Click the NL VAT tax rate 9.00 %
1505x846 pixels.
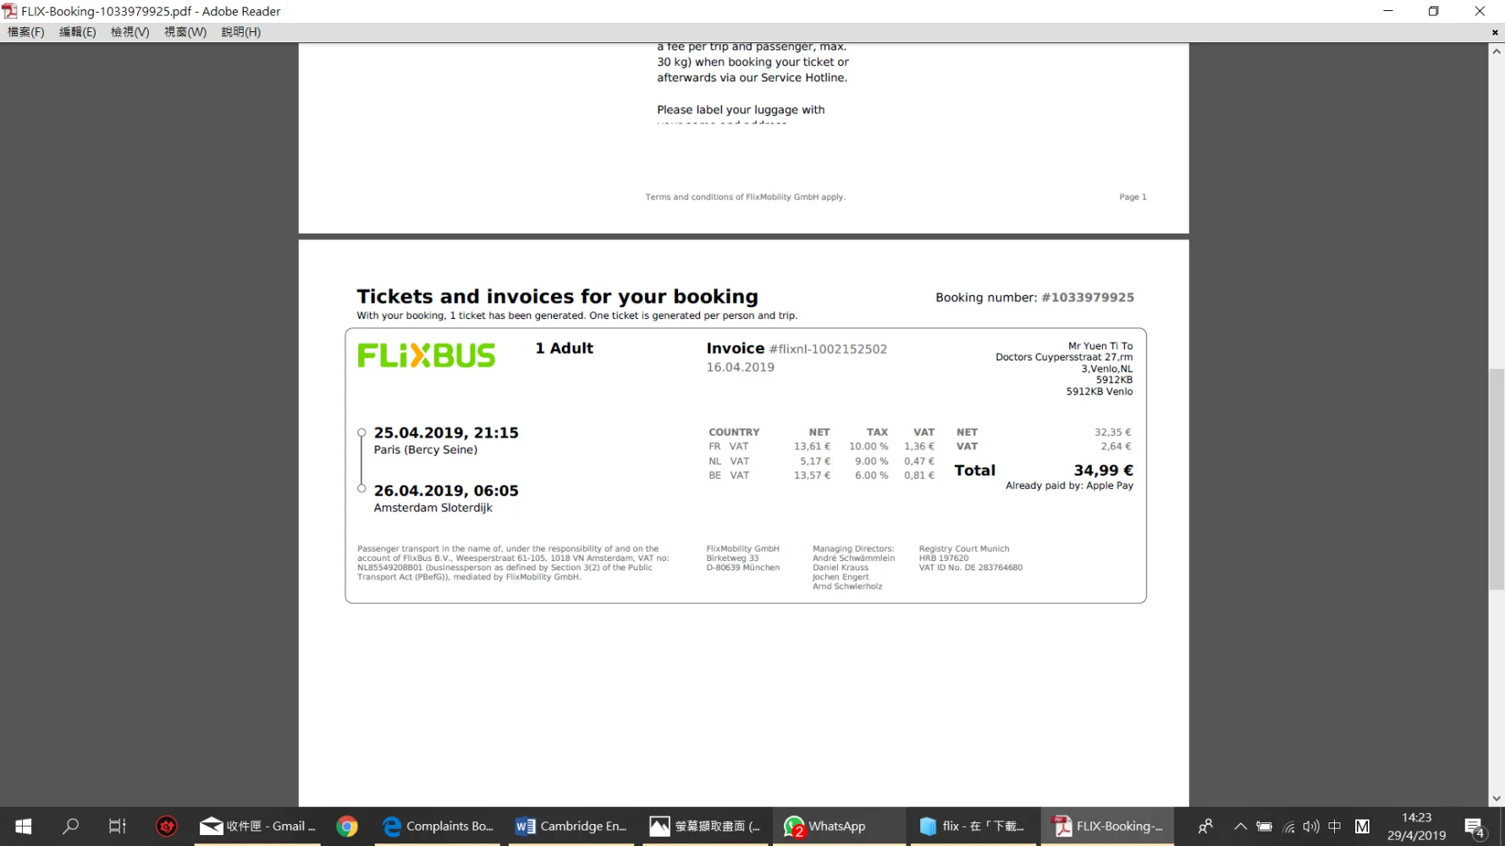tap(871, 461)
